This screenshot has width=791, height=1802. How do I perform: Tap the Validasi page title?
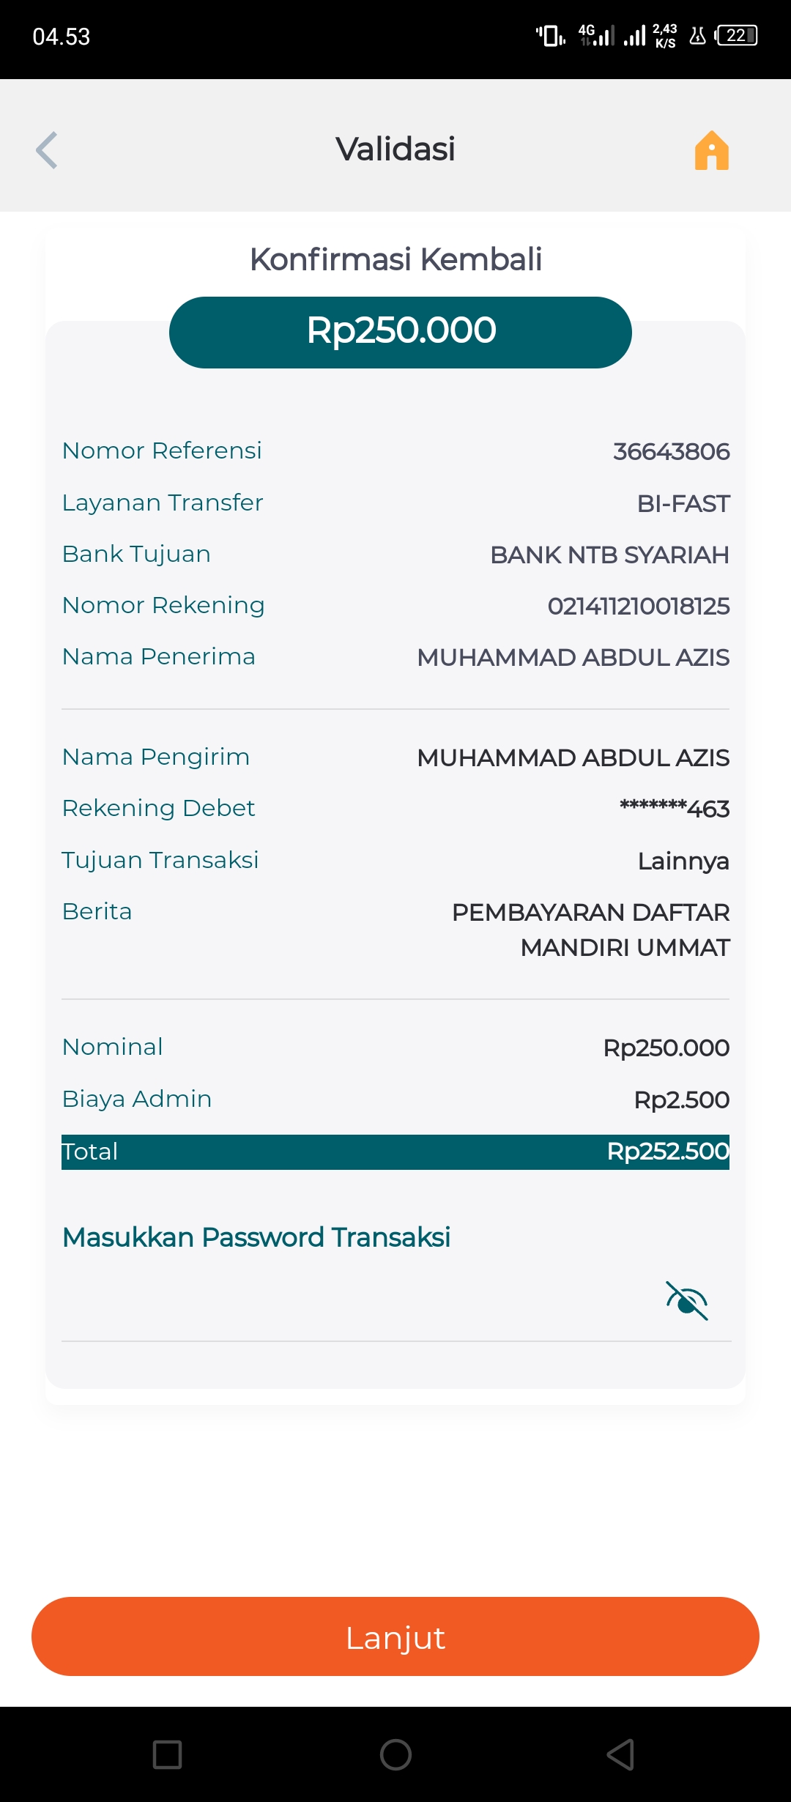click(x=395, y=149)
